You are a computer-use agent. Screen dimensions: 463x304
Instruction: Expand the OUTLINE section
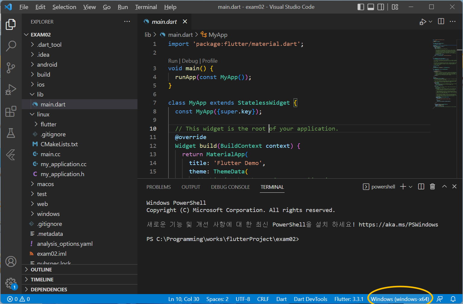(80, 270)
